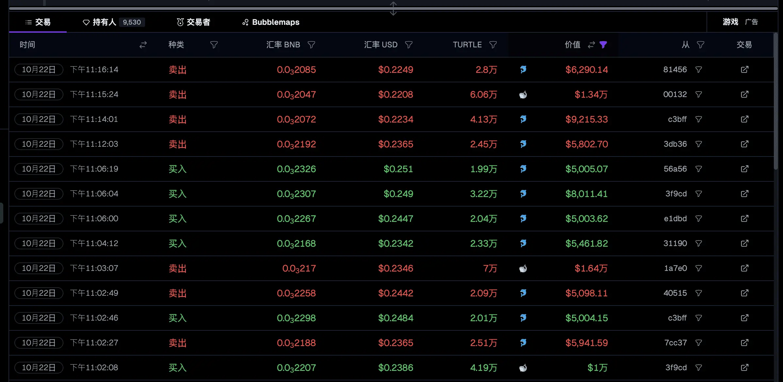Click the filter icon beside address 40515

tap(699, 293)
